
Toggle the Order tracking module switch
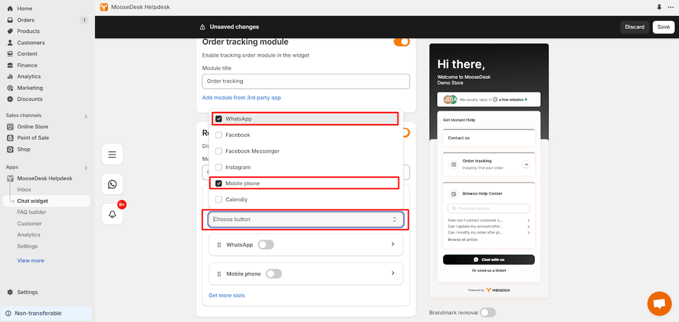pyautogui.click(x=401, y=42)
